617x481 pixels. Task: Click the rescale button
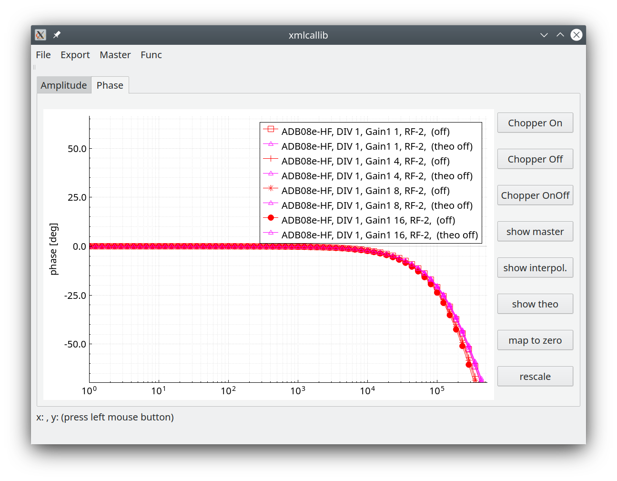[x=535, y=377]
